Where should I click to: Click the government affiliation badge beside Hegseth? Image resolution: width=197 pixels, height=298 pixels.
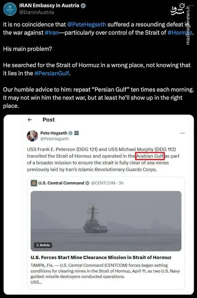pyautogui.click(x=76, y=133)
